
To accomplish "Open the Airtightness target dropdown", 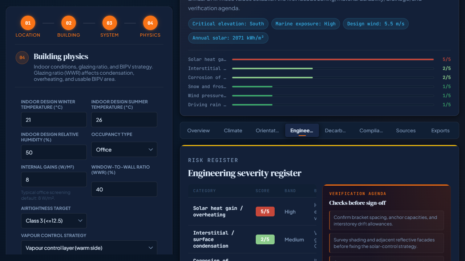I will [54, 221].
